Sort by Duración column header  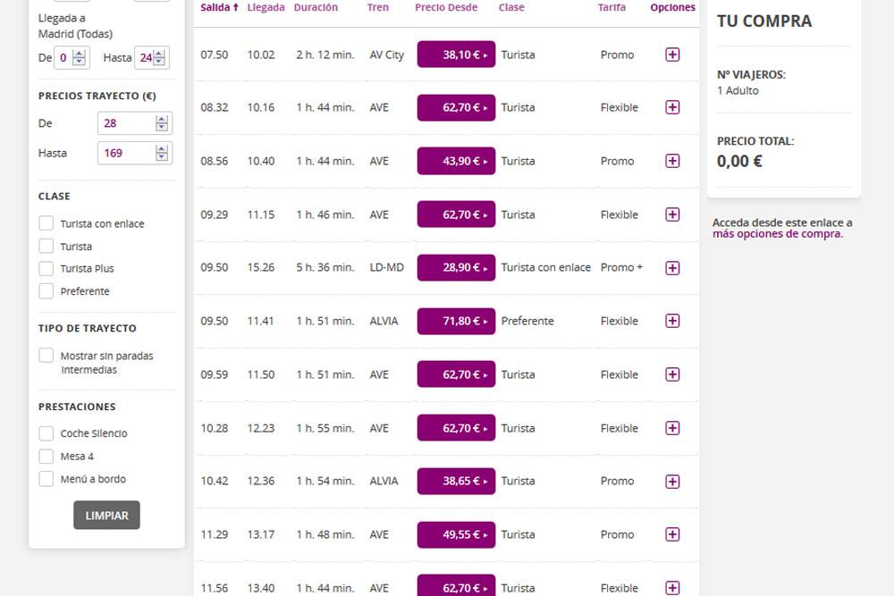pos(316,8)
